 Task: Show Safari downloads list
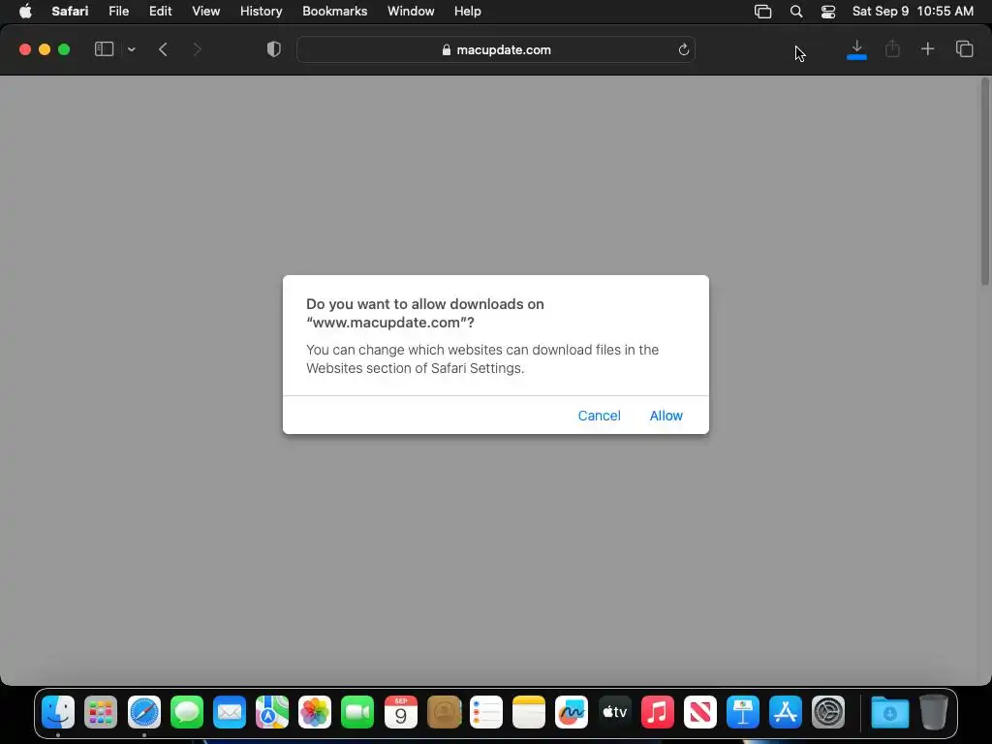[856, 49]
